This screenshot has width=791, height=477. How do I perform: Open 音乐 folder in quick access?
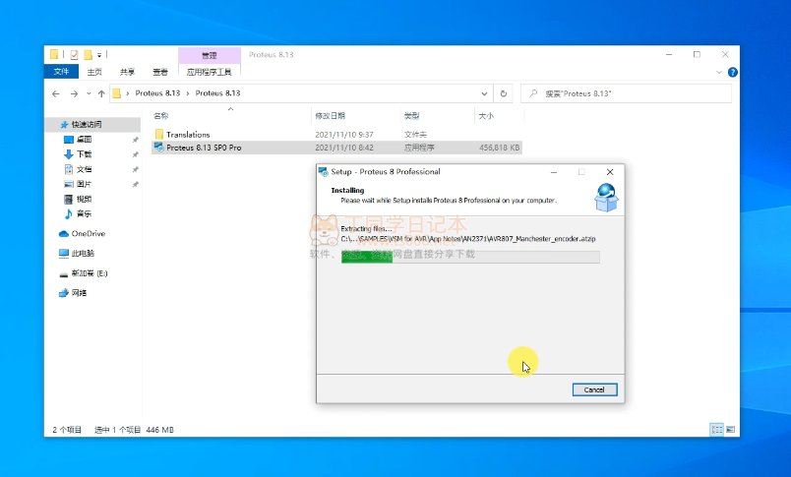click(x=84, y=213)
